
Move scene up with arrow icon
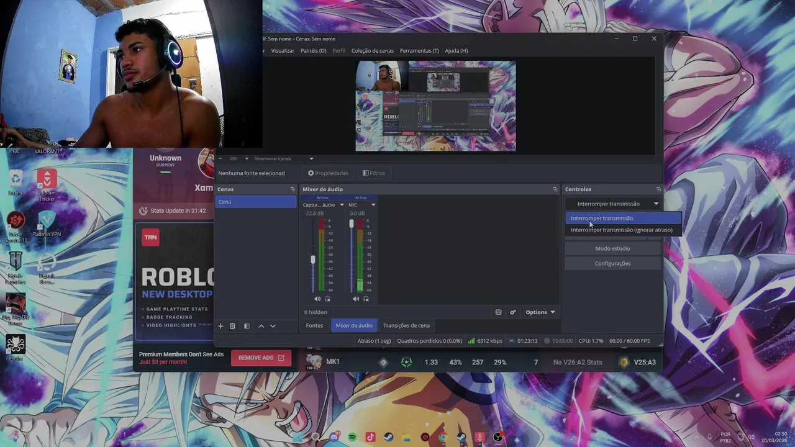point(261,326)
